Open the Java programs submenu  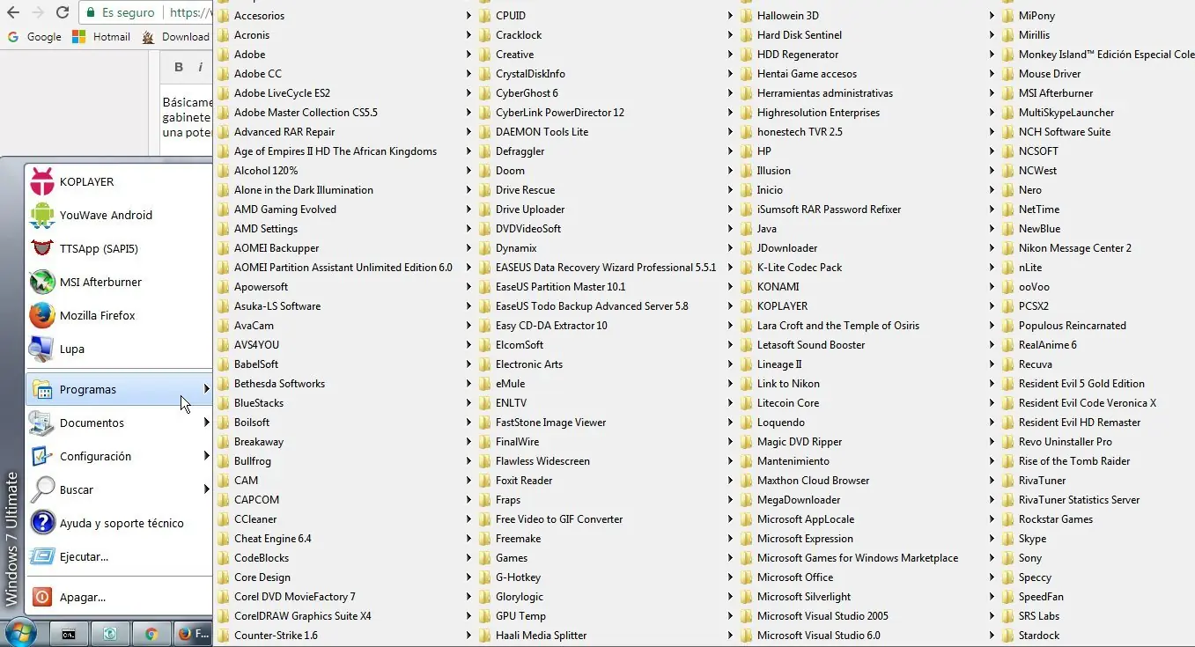coord(867,229)
